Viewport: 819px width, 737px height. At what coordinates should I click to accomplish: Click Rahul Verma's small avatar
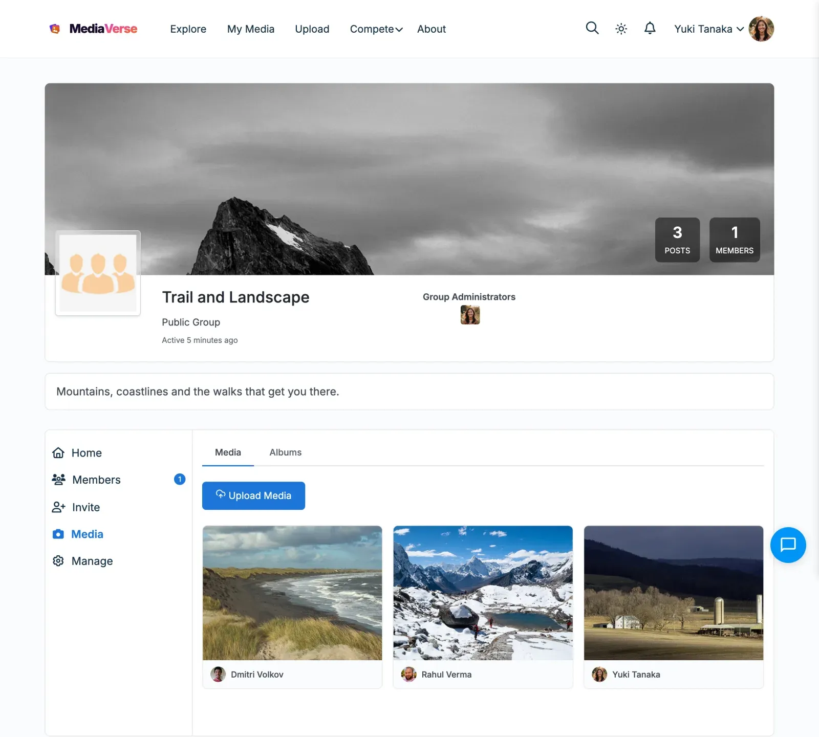[408, 674]
